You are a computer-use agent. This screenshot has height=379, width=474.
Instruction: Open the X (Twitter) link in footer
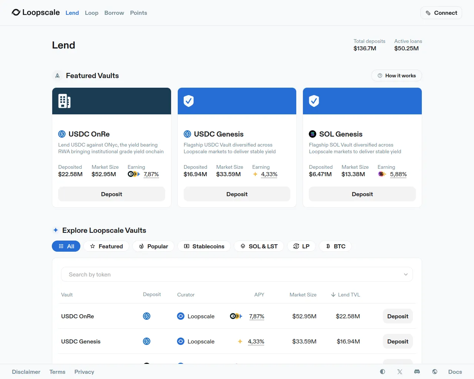[400, 372]
